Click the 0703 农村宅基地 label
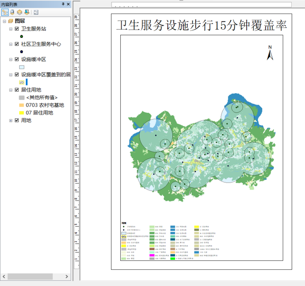The height and width of the screenshot is (286, 305). coord(45,105)
